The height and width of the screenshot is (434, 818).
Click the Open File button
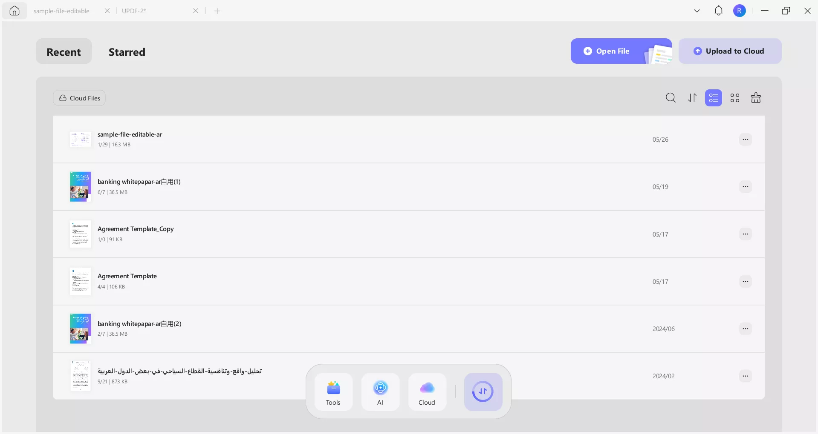[x=621, y=51]
